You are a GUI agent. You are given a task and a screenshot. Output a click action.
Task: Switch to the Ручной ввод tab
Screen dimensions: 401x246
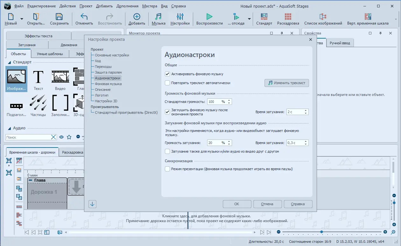pos(340,43)
